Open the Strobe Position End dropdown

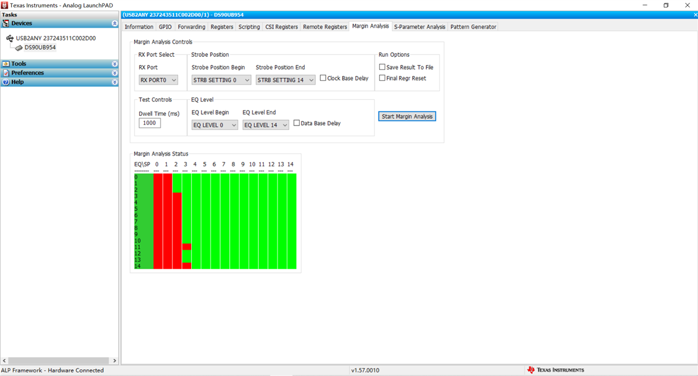click(x=285, y=80)
